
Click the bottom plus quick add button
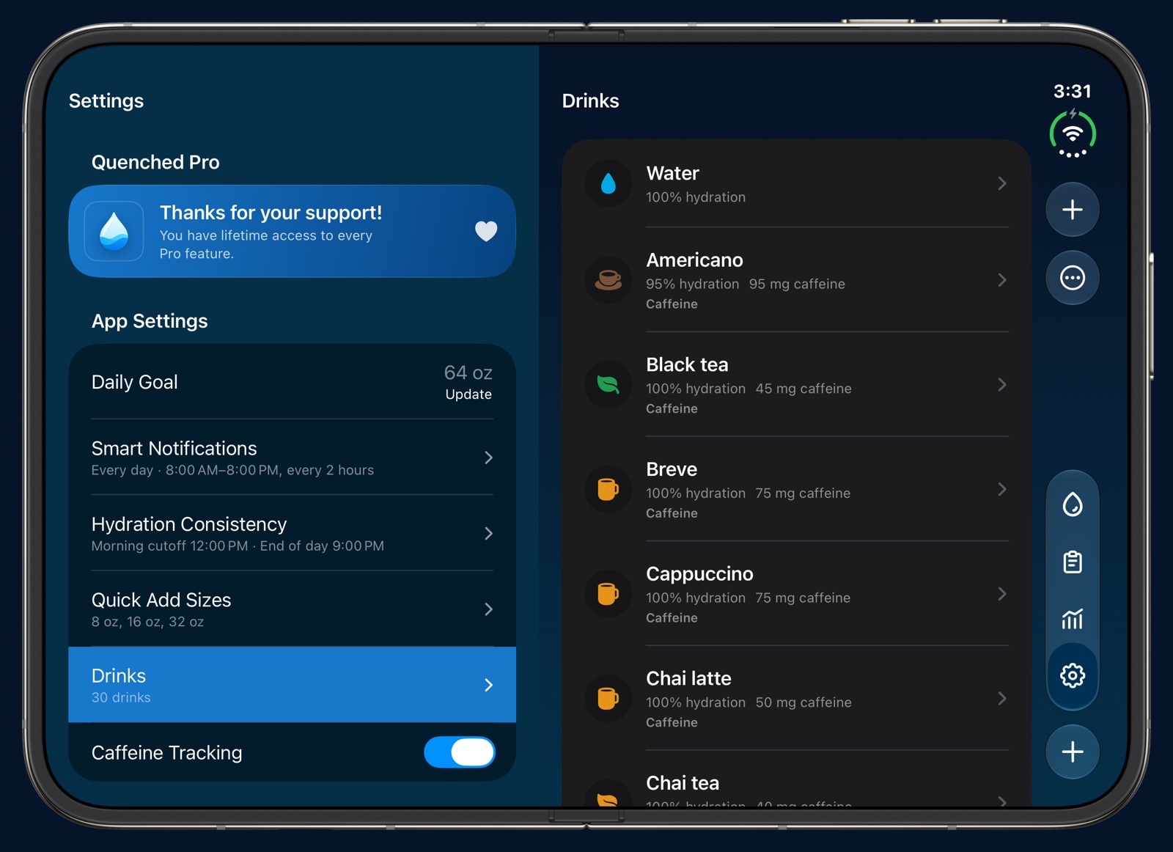coord(1072,752)
